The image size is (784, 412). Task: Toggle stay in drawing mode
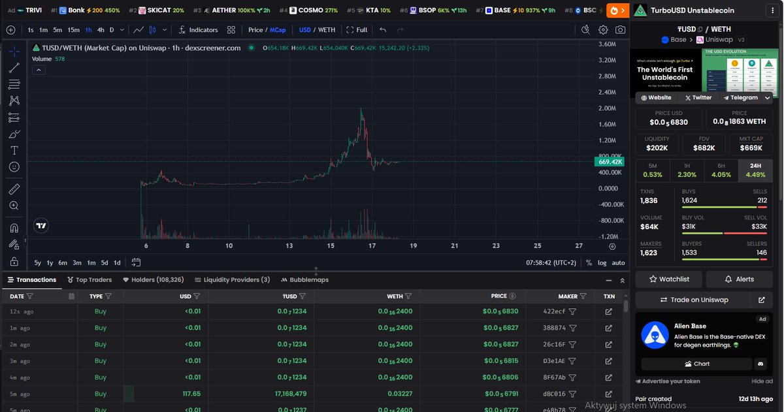(14, 245)
